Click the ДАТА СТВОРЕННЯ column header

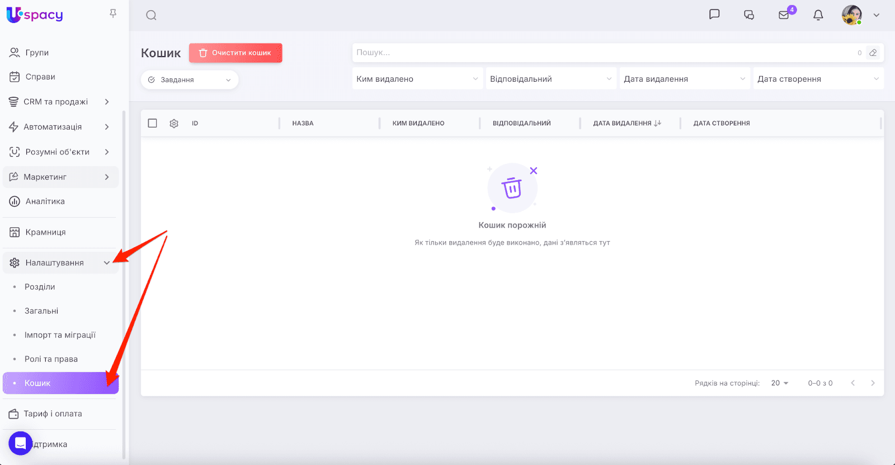[722, 123]
